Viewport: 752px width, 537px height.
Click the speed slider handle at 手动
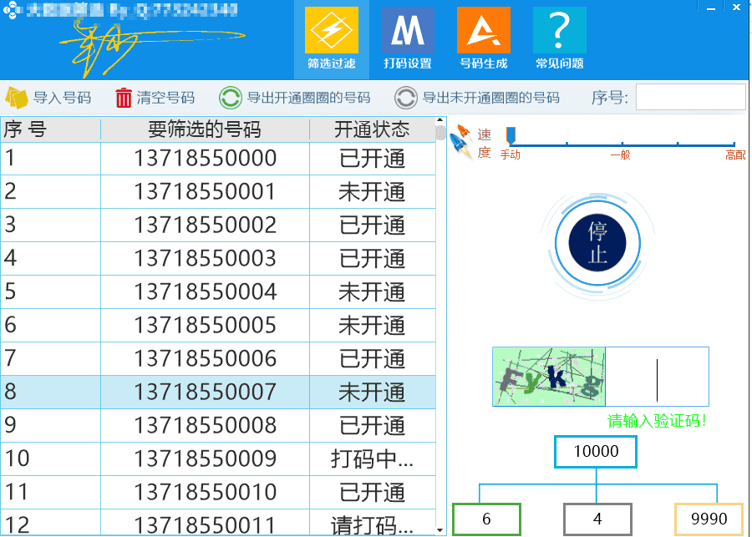click(511, 135)
